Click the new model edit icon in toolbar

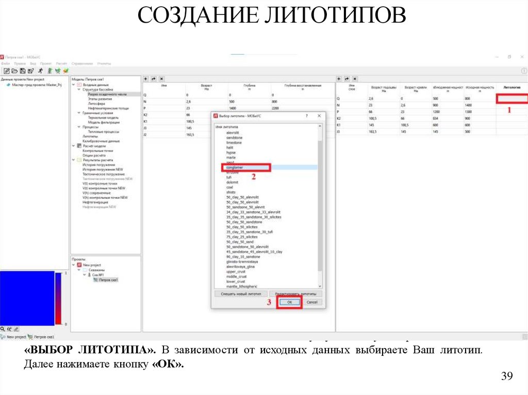pos(6,71)
